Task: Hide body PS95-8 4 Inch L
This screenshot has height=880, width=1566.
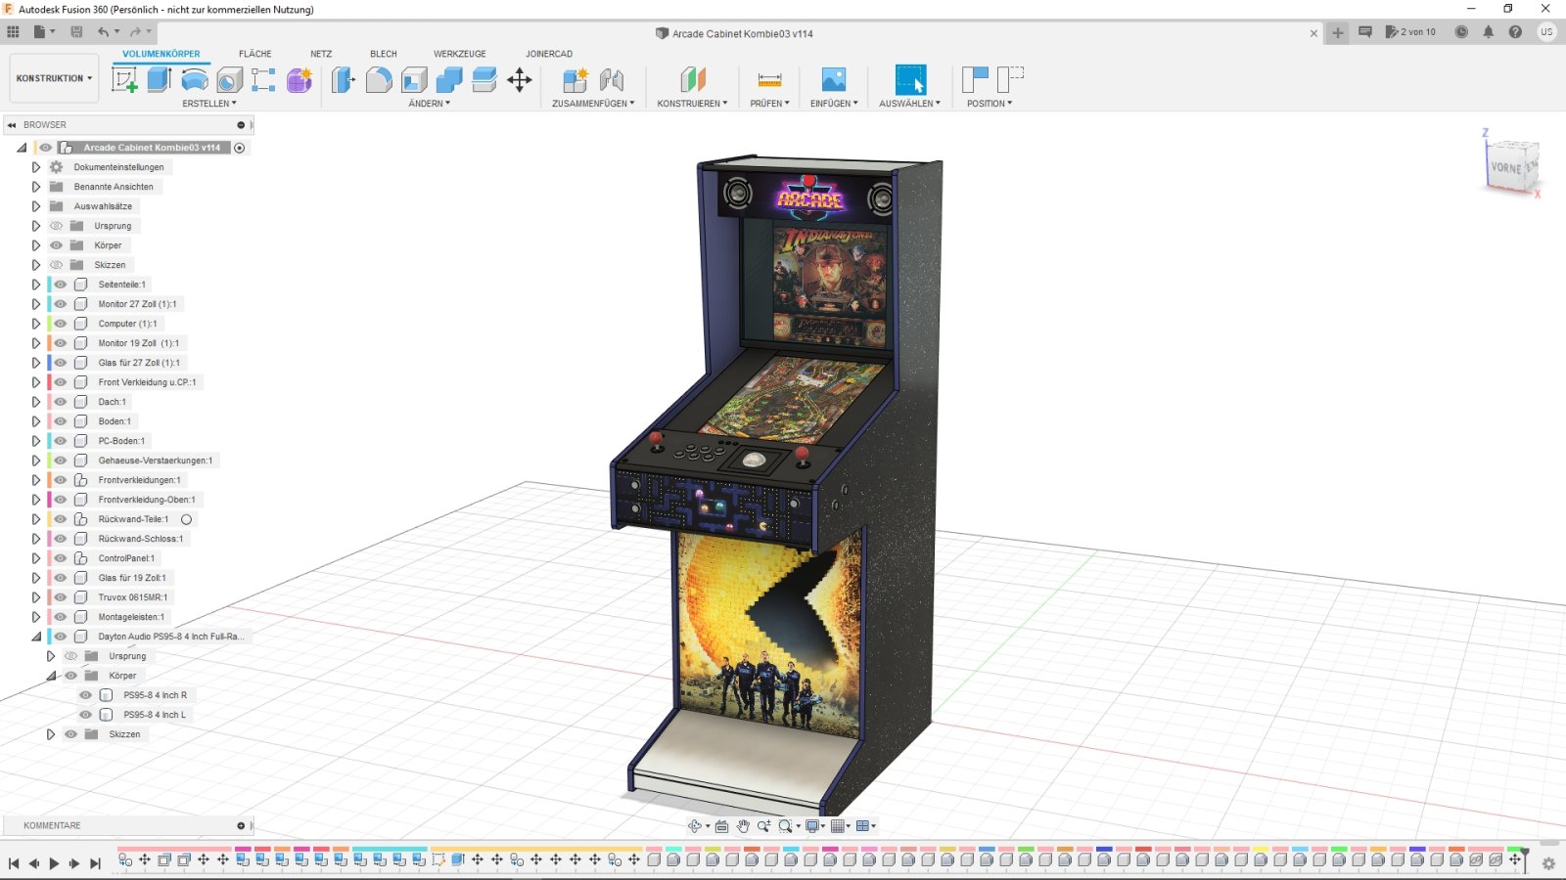Action: [85, 715]
